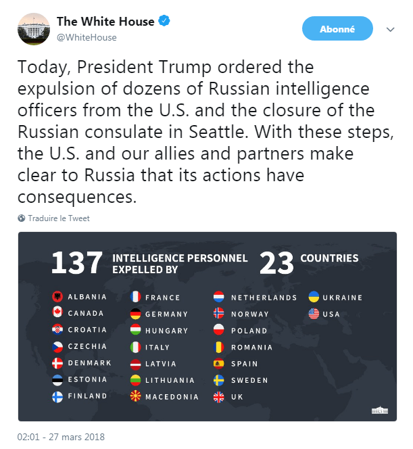Screen dimensions: 413x449
Task: Click the Canada flag icon
Action: (57, 313)
